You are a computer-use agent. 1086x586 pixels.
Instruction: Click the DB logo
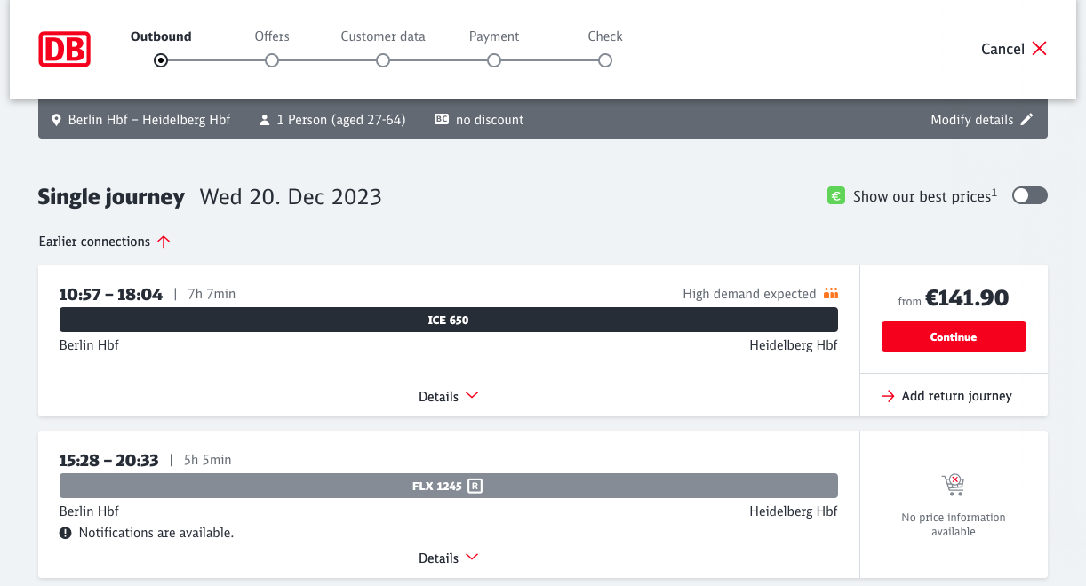(64, 49)
